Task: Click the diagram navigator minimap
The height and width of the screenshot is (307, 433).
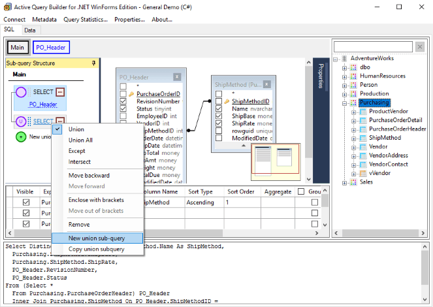Action: pos(276,162)
